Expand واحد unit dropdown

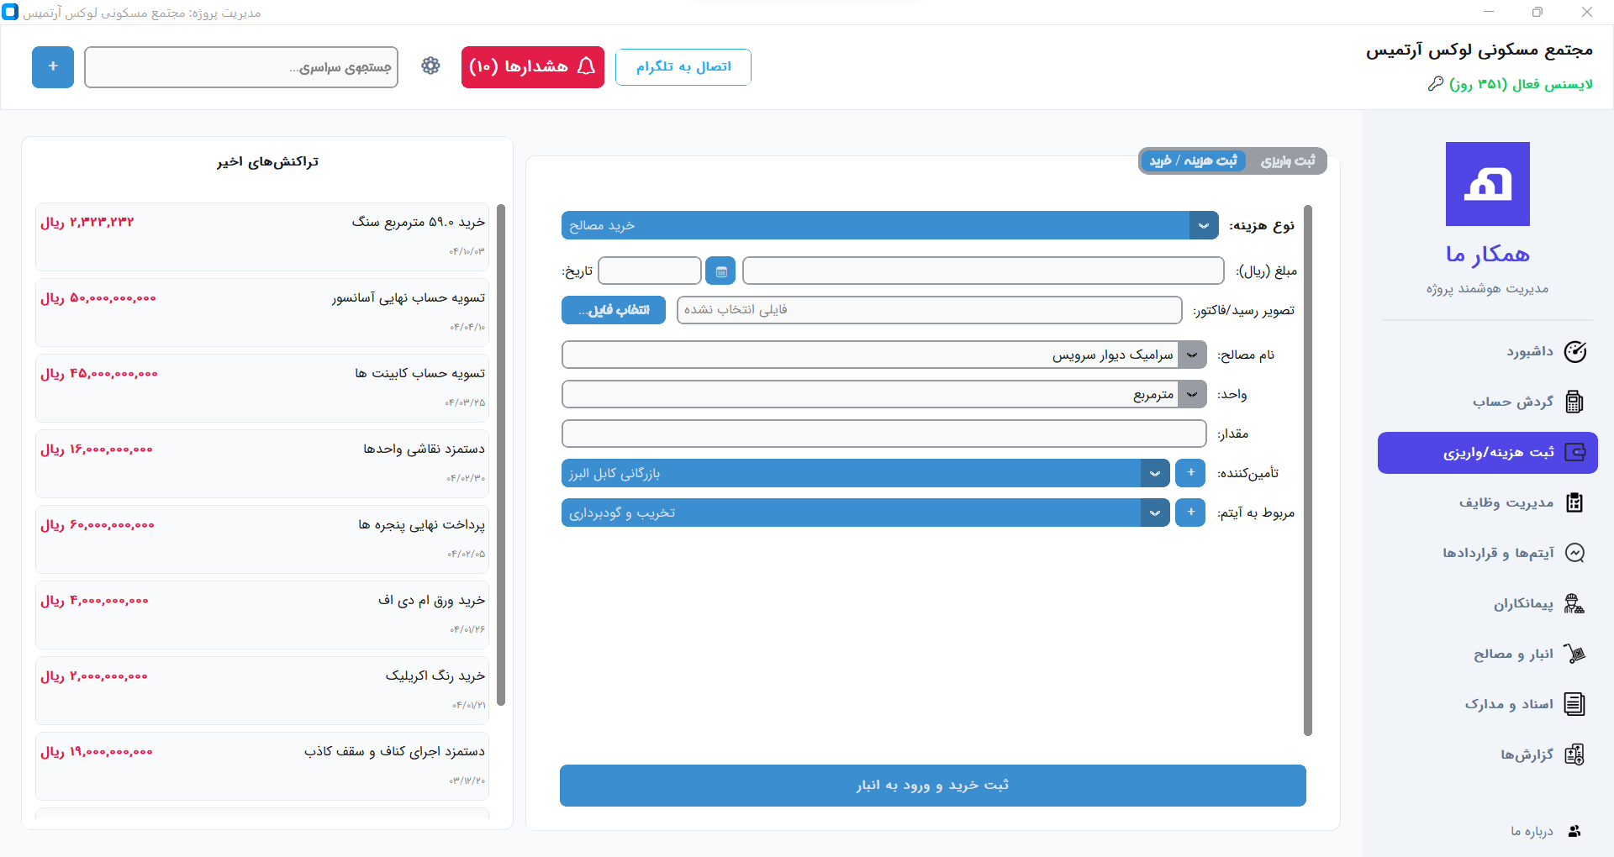click(1192, 394)
